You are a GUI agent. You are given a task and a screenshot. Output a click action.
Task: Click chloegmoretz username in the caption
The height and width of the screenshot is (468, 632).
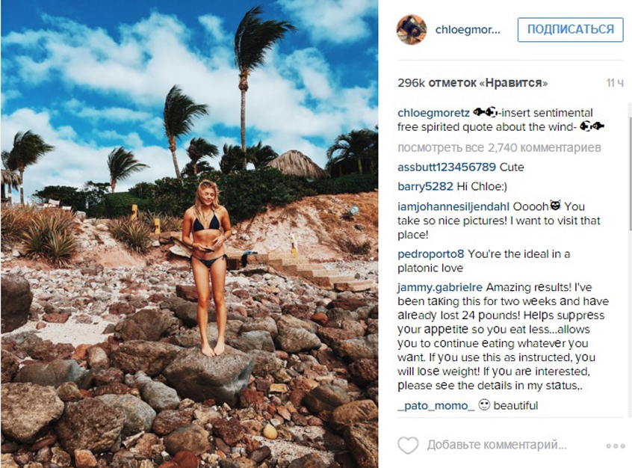[433, 113]
